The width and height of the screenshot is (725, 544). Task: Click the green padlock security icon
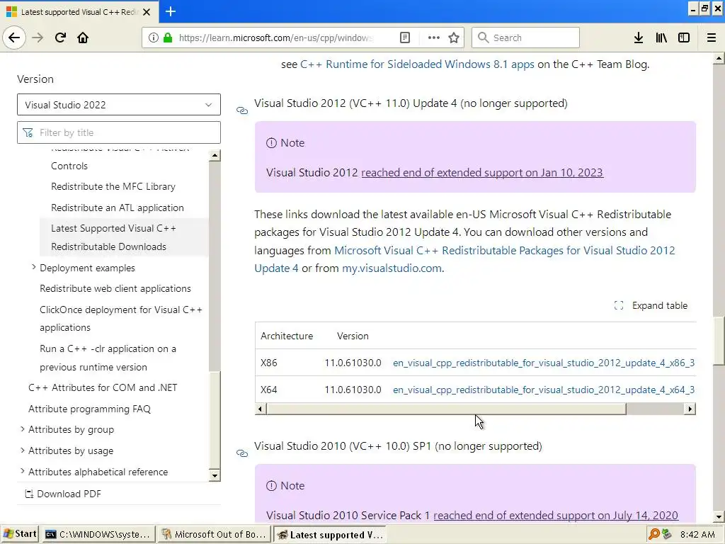coord(168,38)
